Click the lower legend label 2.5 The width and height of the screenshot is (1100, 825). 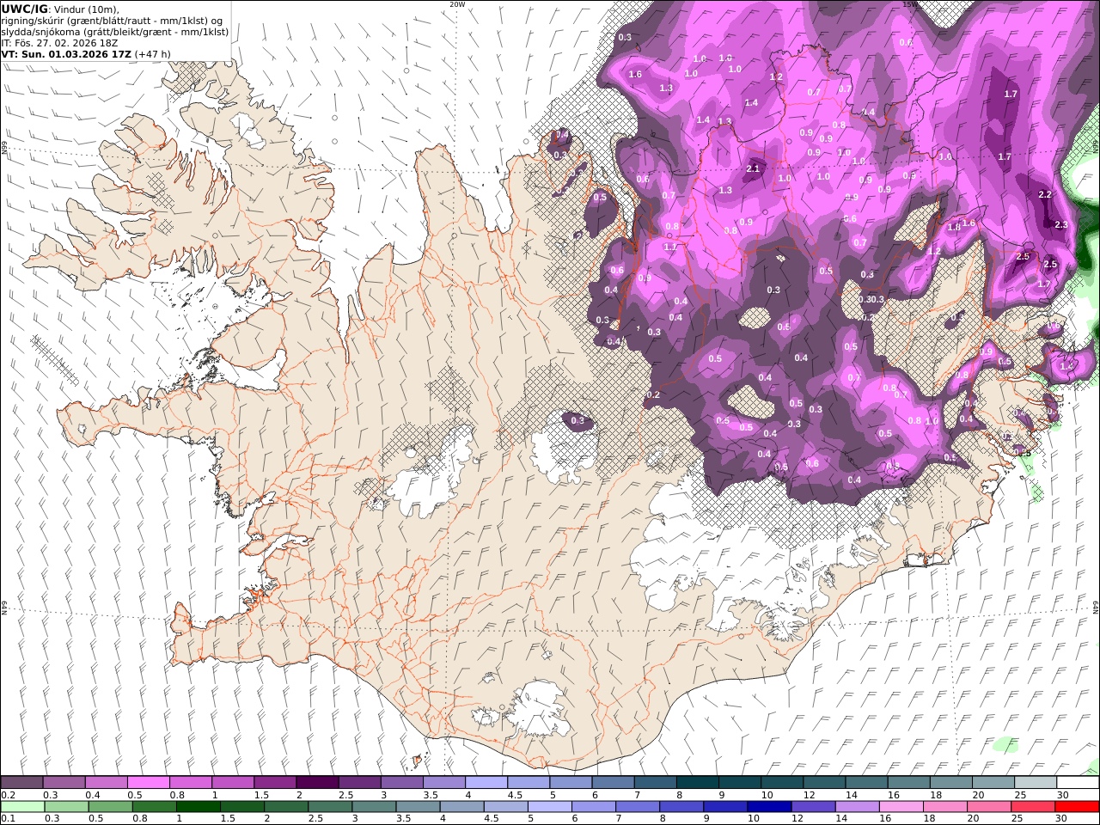(316, 819)
